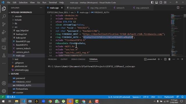The width and height of the screenshot is (186, 104).
Task: Open the Selection menu
Action: (23, 3)
